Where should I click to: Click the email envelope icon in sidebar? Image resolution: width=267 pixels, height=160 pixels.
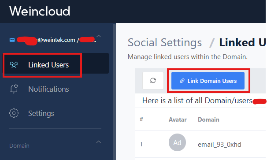pos(12,40)
